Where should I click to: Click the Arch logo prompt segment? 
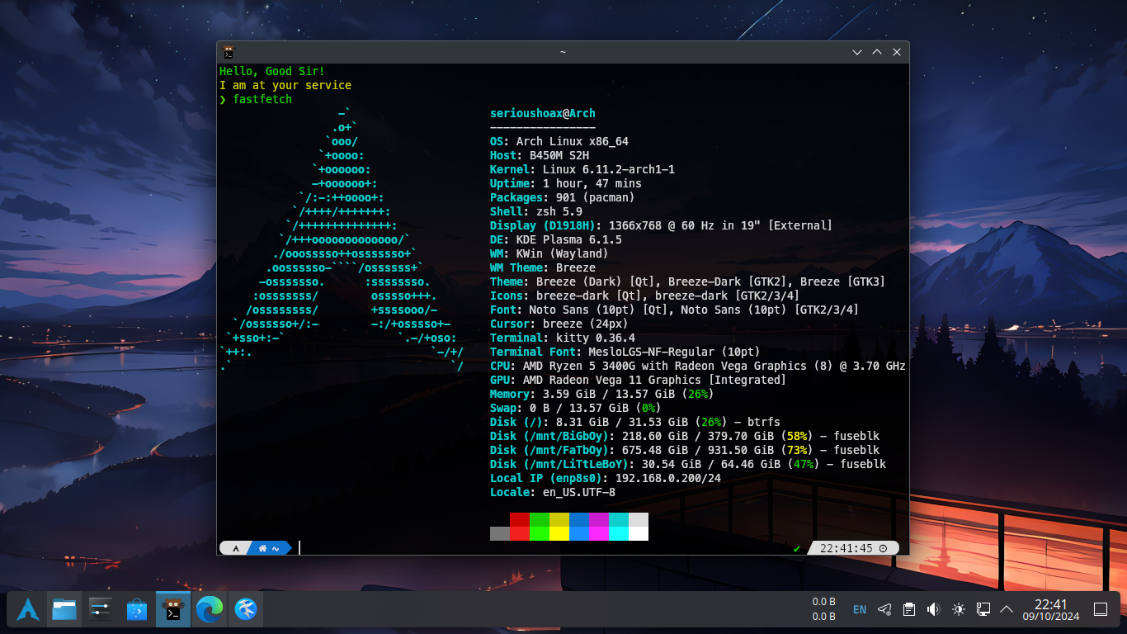(x=235, y=548)
